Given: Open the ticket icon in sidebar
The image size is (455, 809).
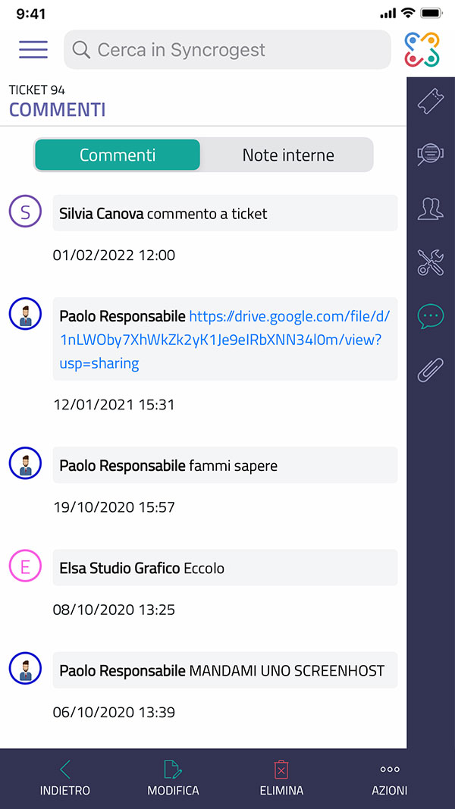Looking at the screenshot, I should pyautogui.click(x=431, y=102).
